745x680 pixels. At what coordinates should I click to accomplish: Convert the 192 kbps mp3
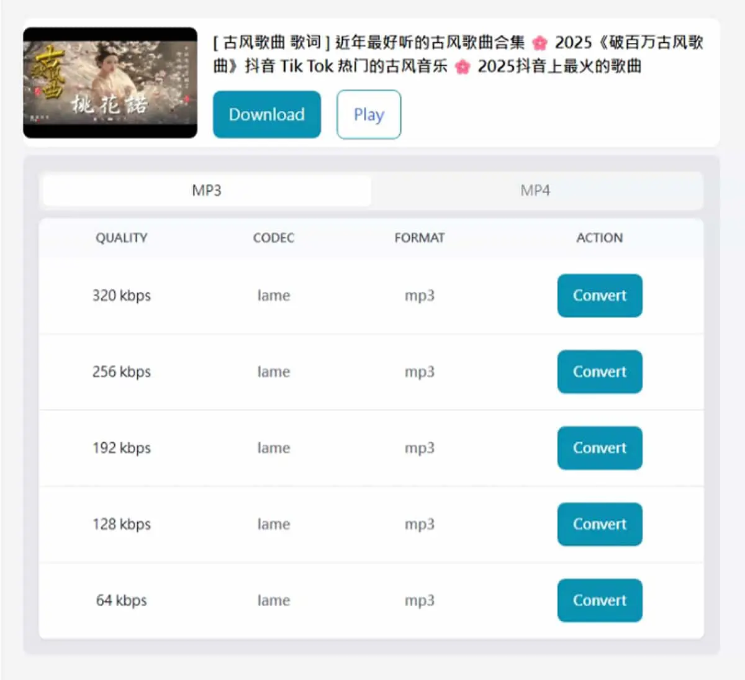coord(600,448)
